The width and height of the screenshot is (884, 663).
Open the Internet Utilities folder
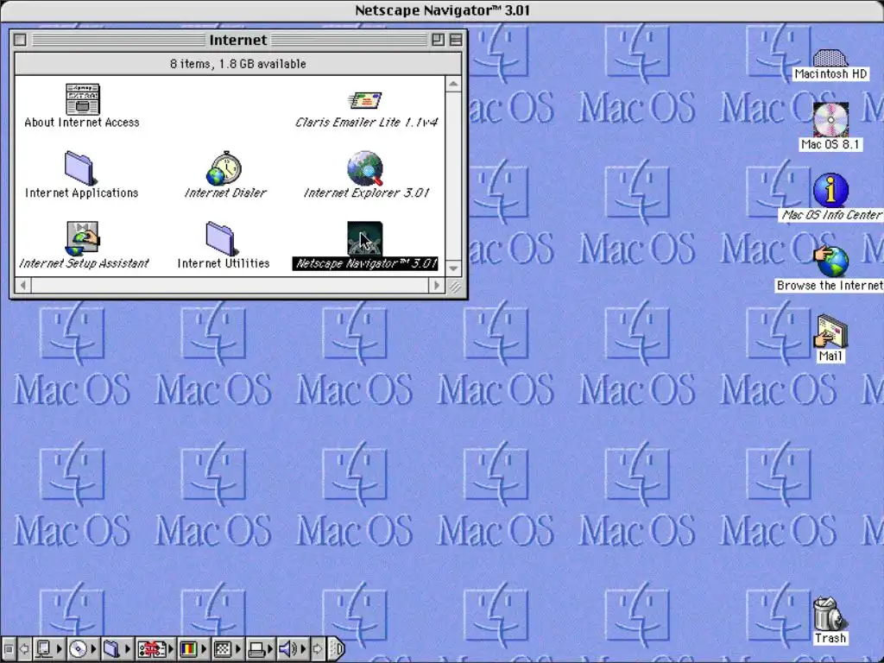221,238
